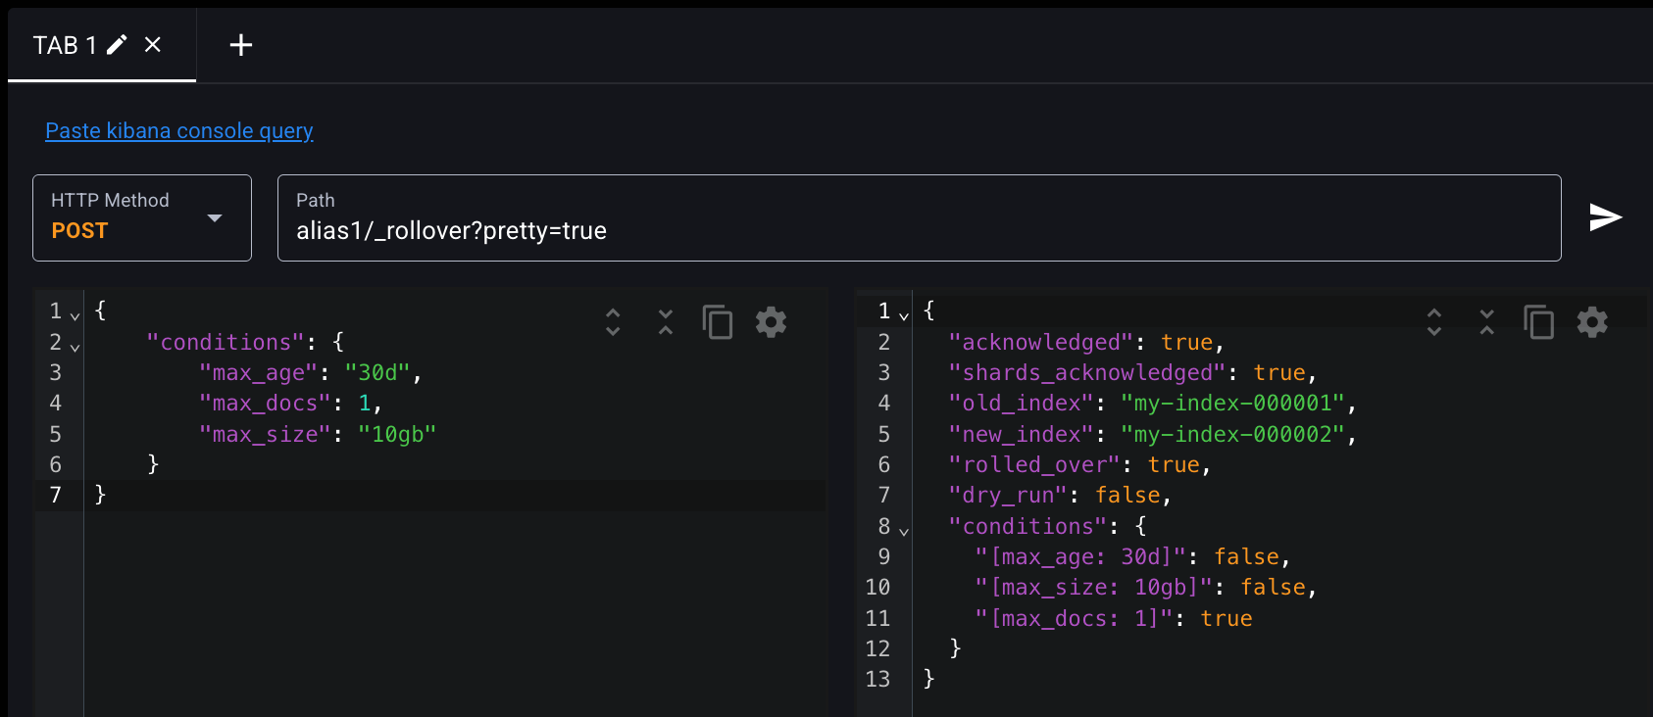Copy the request body editor contents
Screen dimensions: 1653x717
pyautogui.click(x=718, y=321)
